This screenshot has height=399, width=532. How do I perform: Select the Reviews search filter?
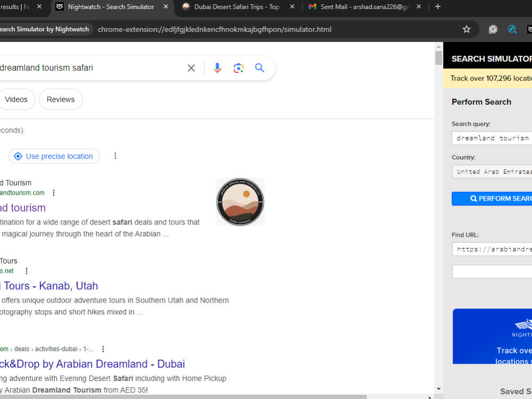point(61,99)
